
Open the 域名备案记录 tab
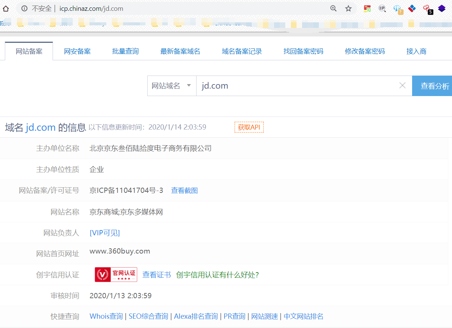242,51
